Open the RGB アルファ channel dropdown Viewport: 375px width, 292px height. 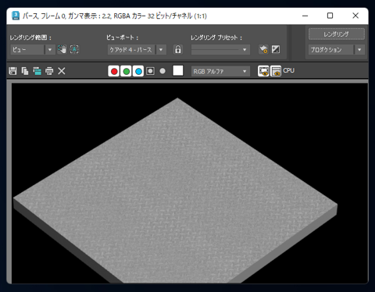tap(220, 71)
